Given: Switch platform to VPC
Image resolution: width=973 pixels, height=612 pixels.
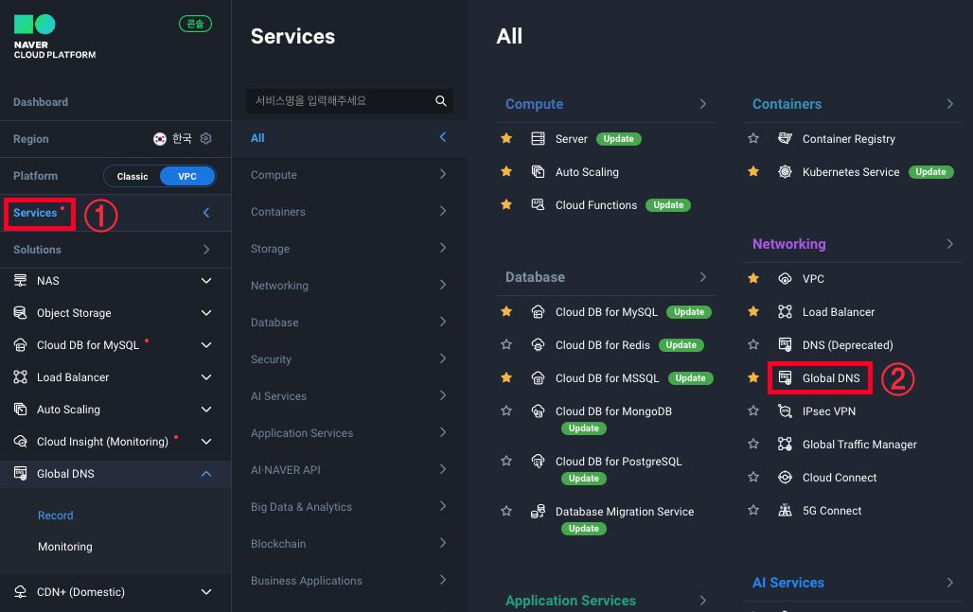Looking at the screenshot, I should (x=187, y=176).
